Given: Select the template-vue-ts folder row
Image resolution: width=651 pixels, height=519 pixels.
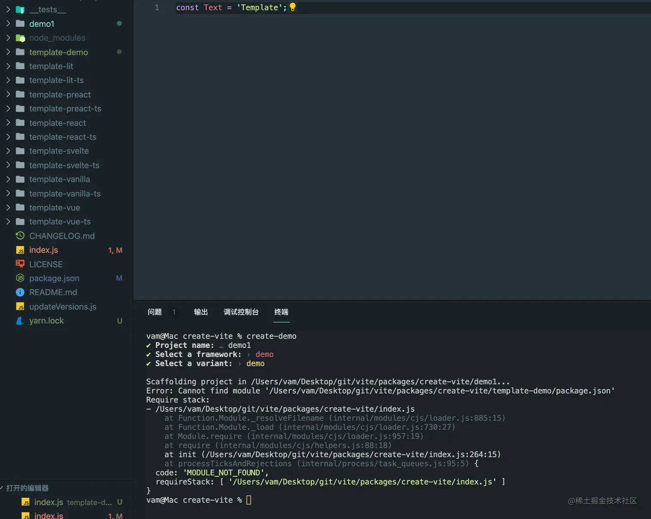Looking at the screenshot, I should [67, 222].
